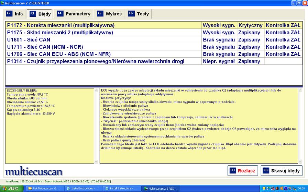The height and width of the screenshot is (192, 308).
Task: Click Niepr. sygnal cell of P1314 row
Action: tap(219, 61)
